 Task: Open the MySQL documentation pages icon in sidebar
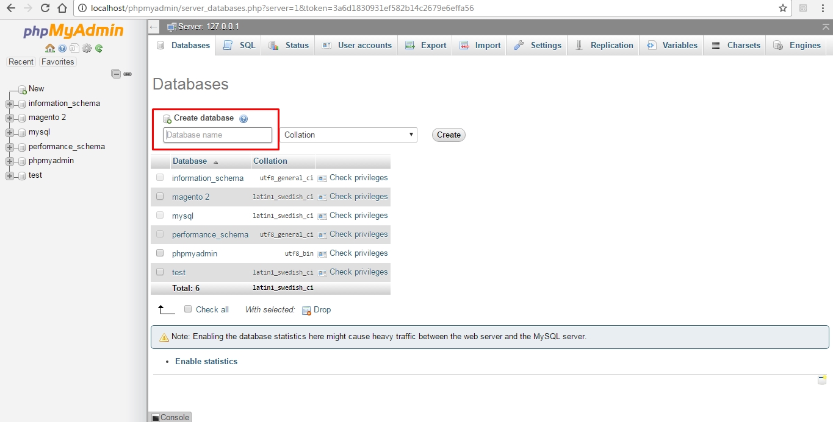[x=74, y=48]
